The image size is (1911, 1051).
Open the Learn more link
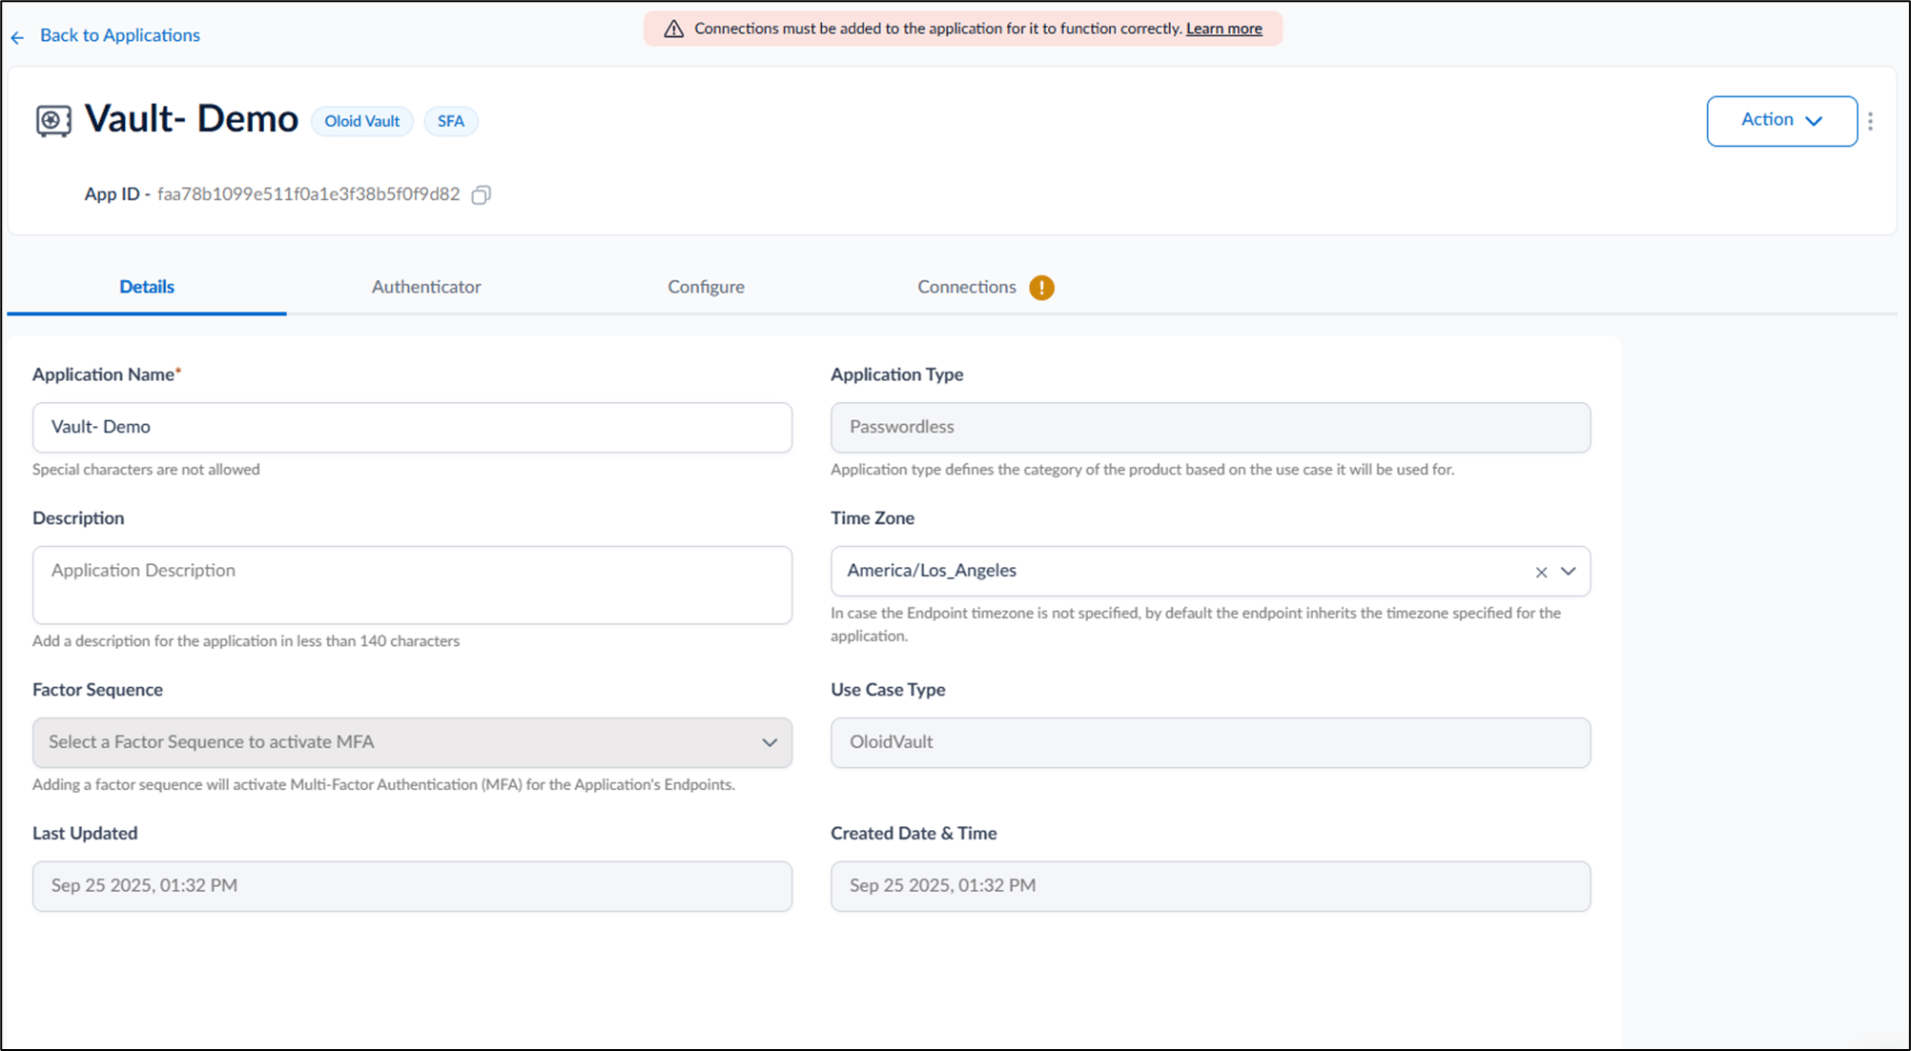(1223, 29)
